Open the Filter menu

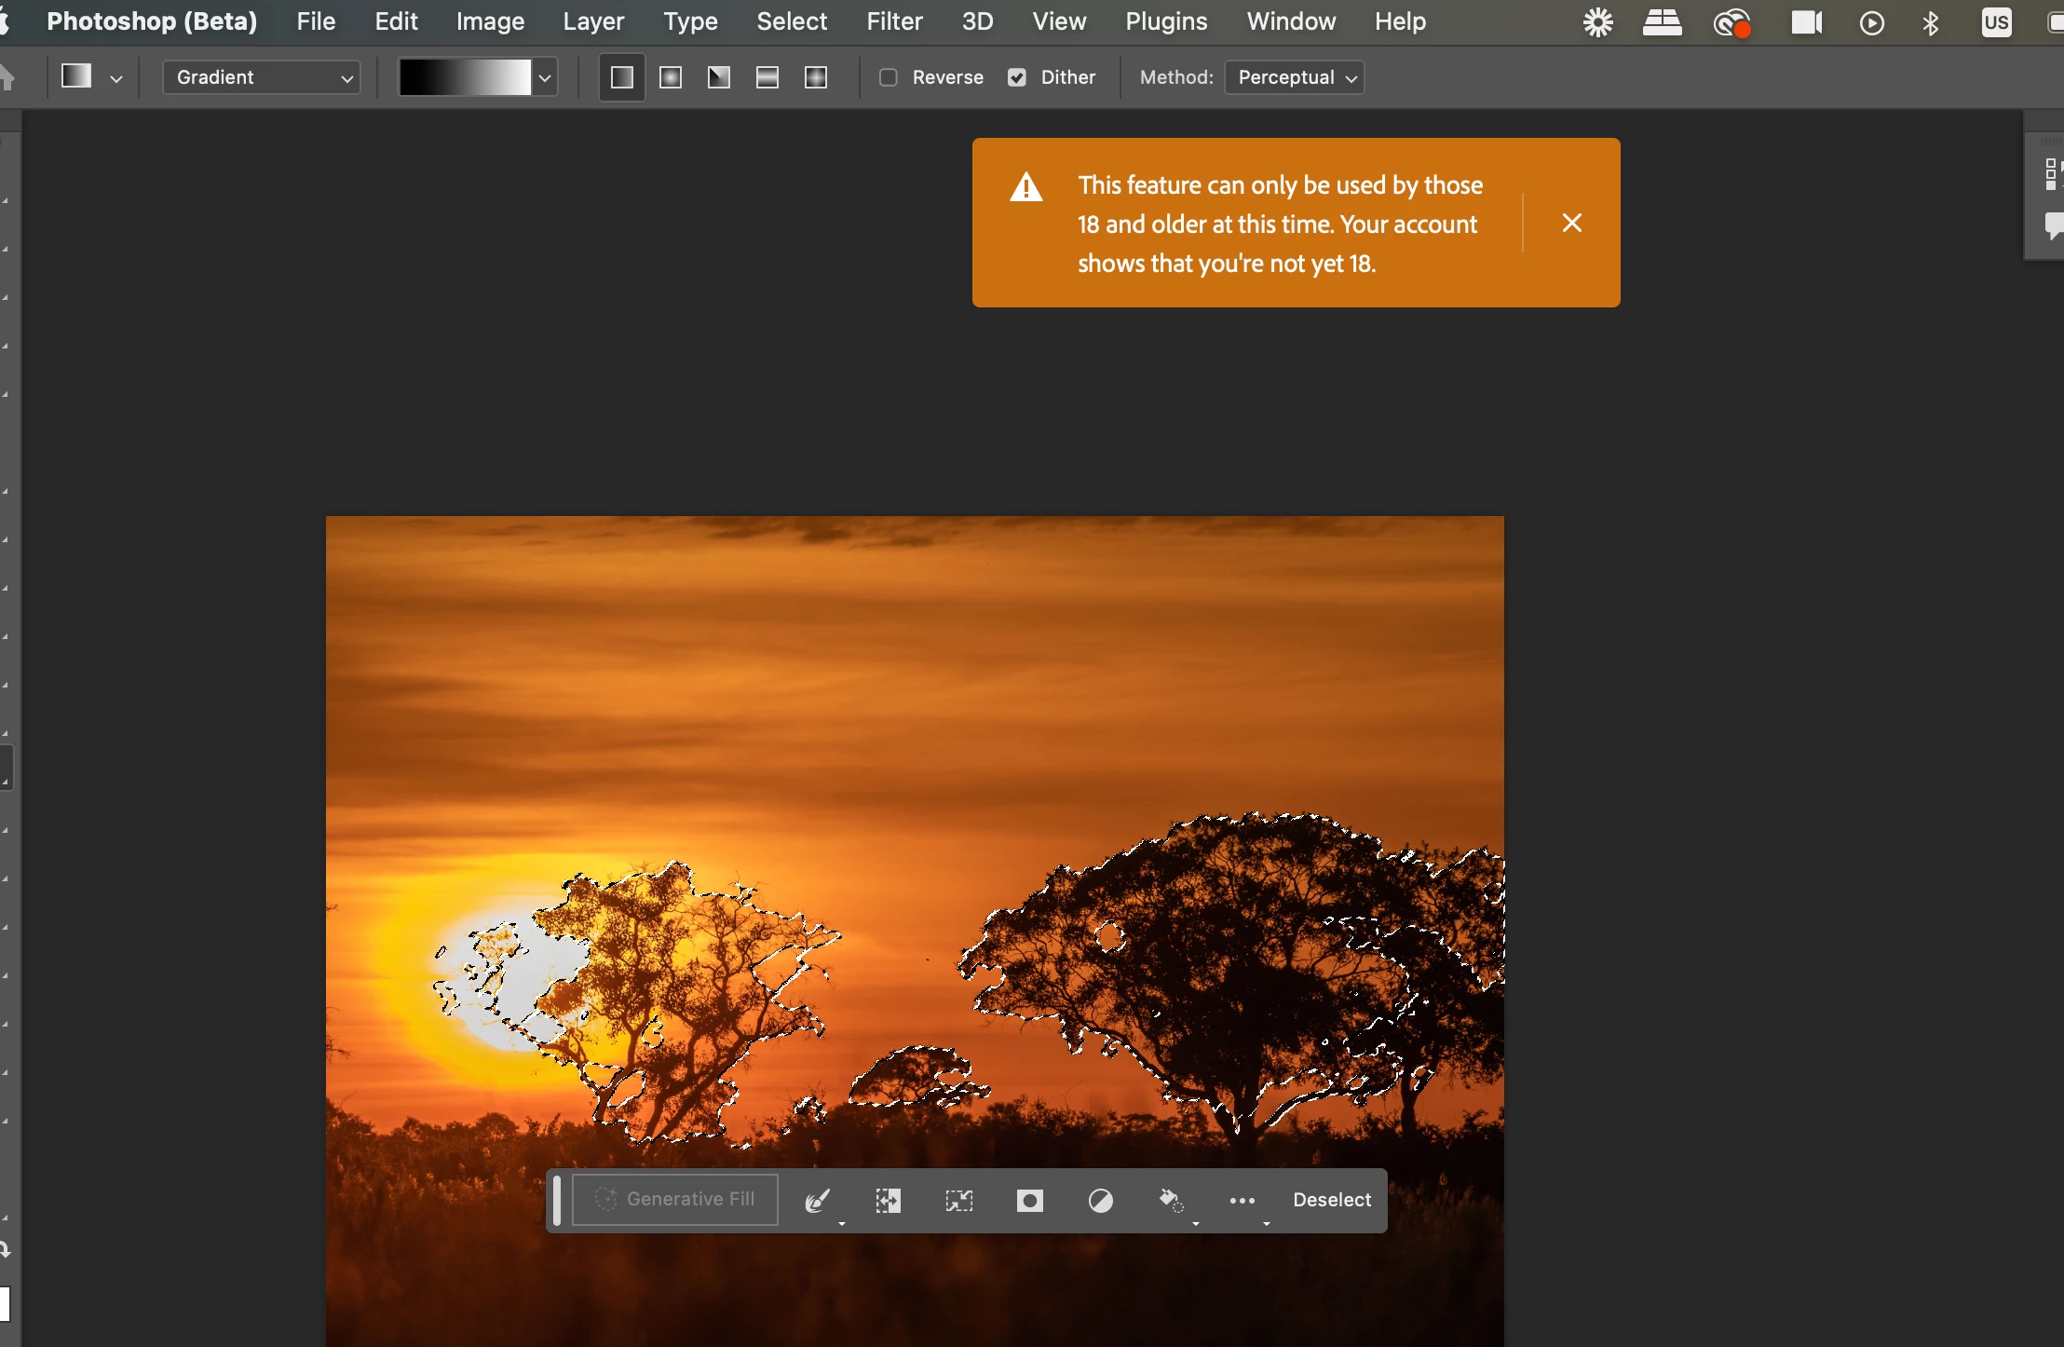894,21
